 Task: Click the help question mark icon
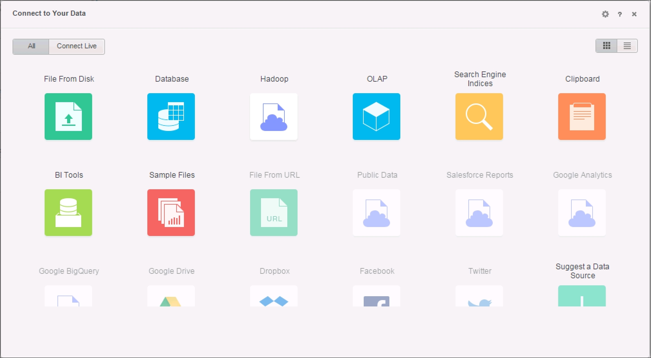(620, 14)
